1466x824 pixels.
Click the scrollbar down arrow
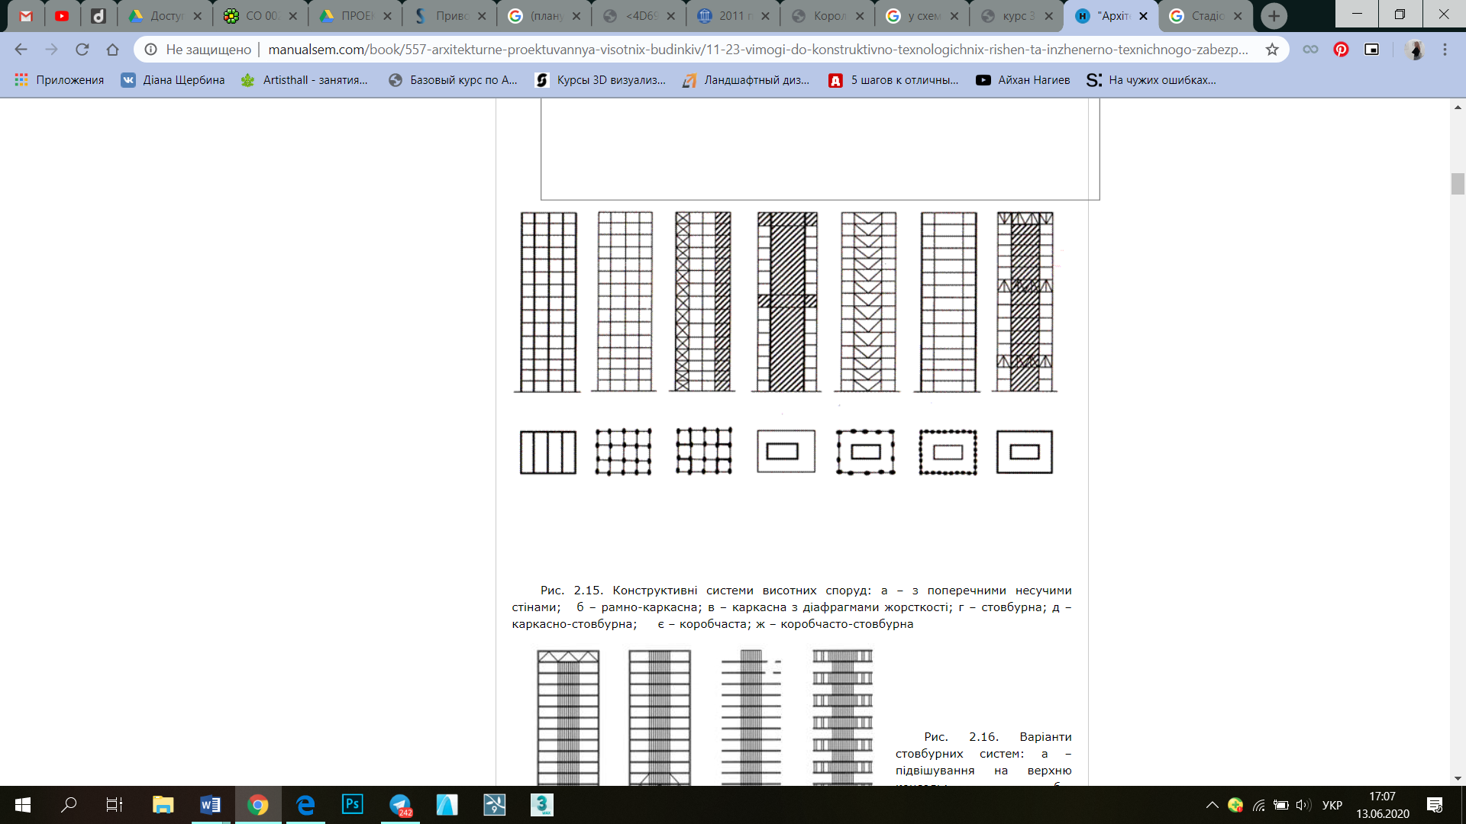coord(1458,778)
